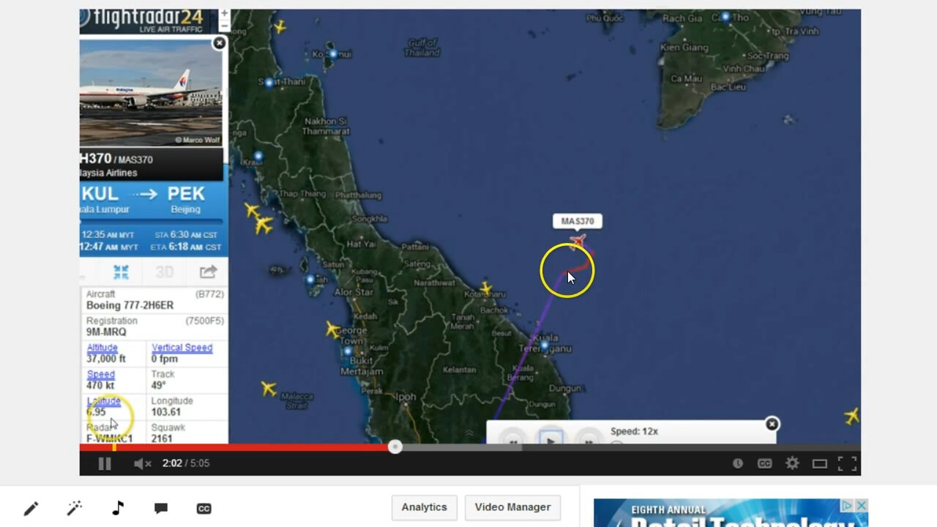Open the Latitude link
937x527 pixels.
coord(104,401)
